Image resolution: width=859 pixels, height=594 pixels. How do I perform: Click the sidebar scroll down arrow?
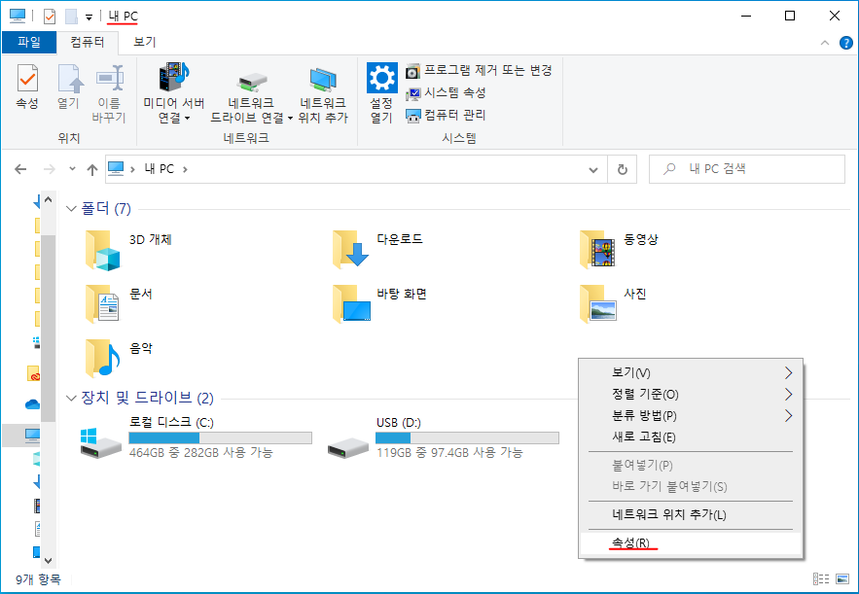click(49, 561)
